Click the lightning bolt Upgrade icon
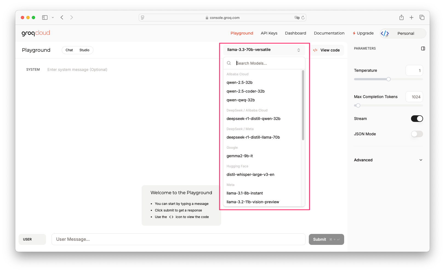445x272 pixels. (x=354, y=33)
